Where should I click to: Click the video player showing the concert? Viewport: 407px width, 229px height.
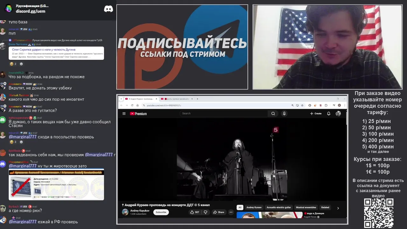(x=232, y=159)
